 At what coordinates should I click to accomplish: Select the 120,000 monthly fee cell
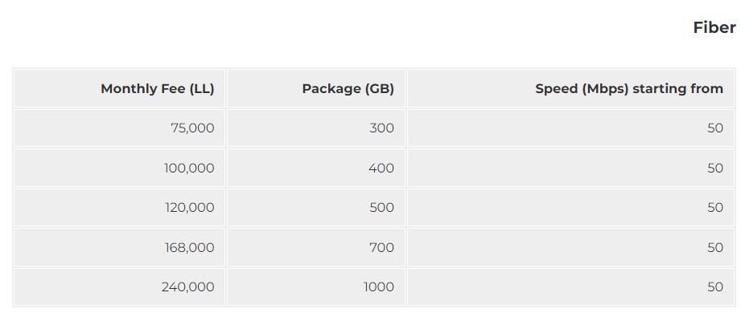tap(189, 208)
